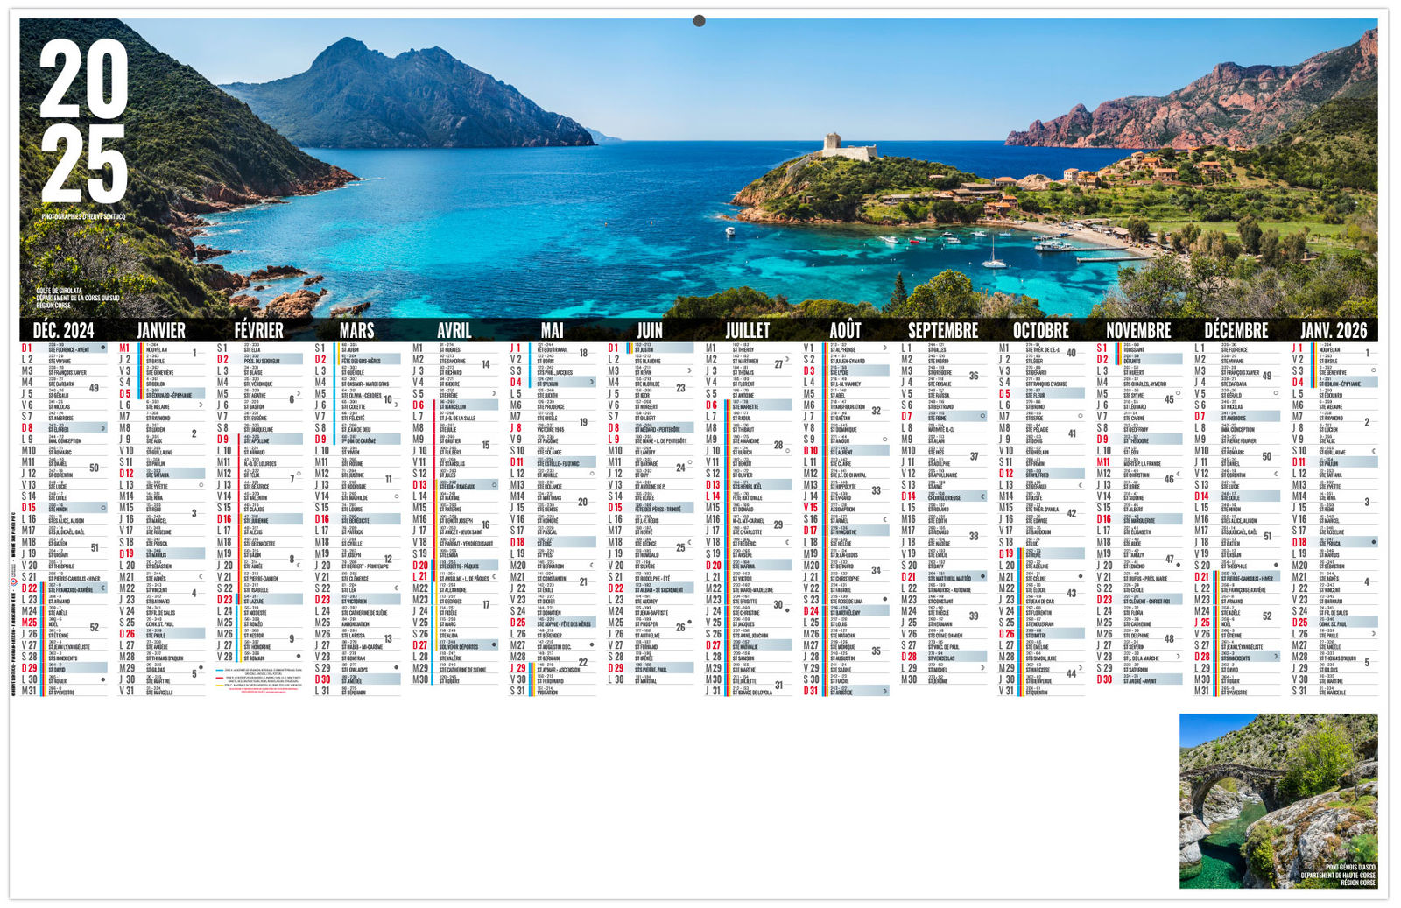Screen dimensions: 1401x908
Task: Select the crescent moon icon on 14 September
Action: coord(982,497)
